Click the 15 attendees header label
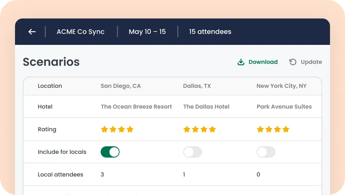This screenshot has height=195, width=345. coord(210,32)
